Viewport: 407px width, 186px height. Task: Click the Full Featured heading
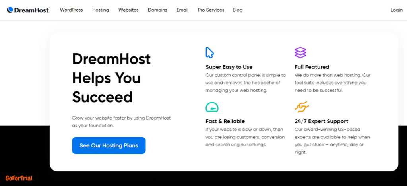312,67
